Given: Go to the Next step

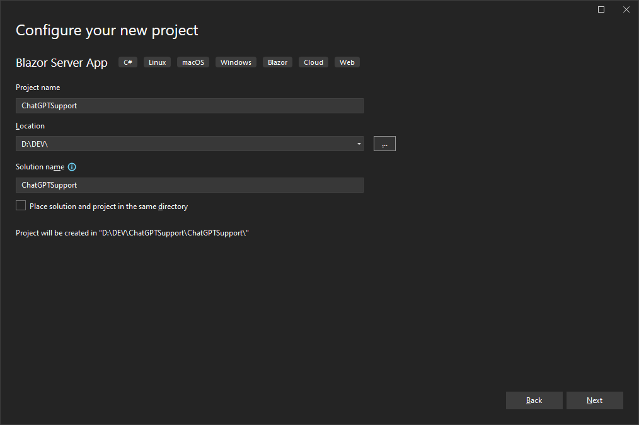Looking at the screenshot, I should coord(595,400).
